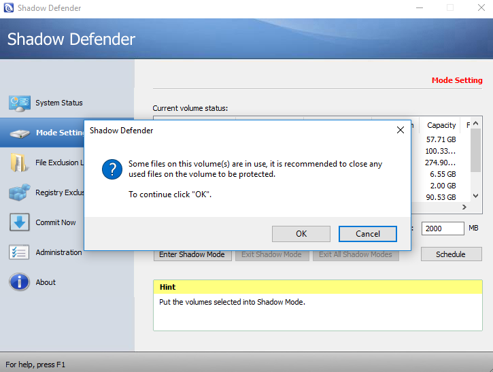Open File Exclusion List page
Screen dimensions: 493x372
(x=60, y=163)
